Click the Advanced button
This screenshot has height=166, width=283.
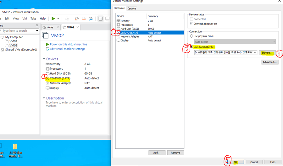(x=270, y=62)
